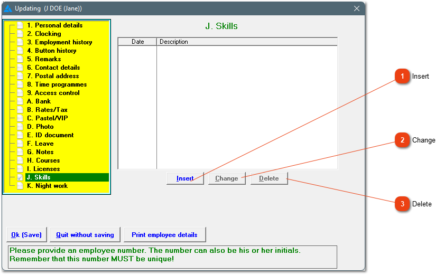Click the Description column header
Viewport: 444px width, 275px height.
(x=247, y=42)
